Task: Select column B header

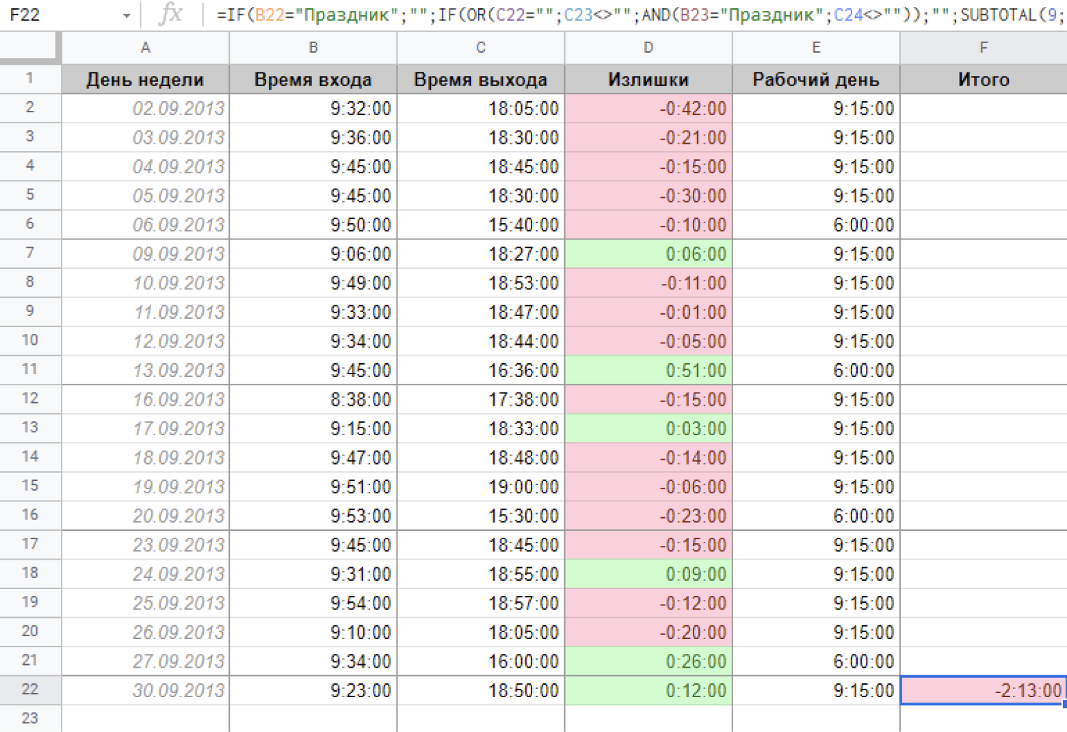Action: 313,48
